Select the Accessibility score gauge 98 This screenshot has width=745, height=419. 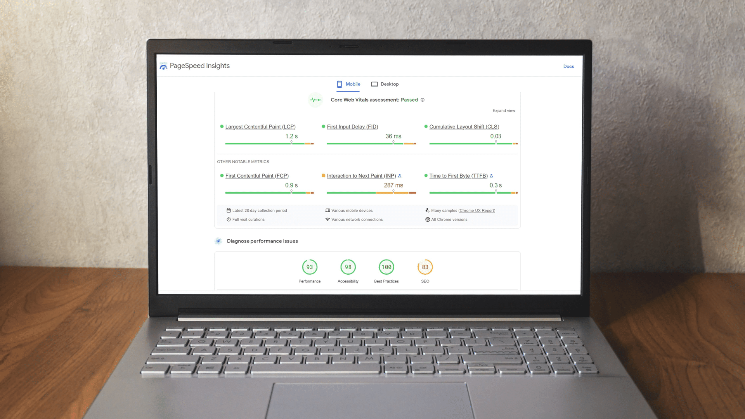click(348, 267)
